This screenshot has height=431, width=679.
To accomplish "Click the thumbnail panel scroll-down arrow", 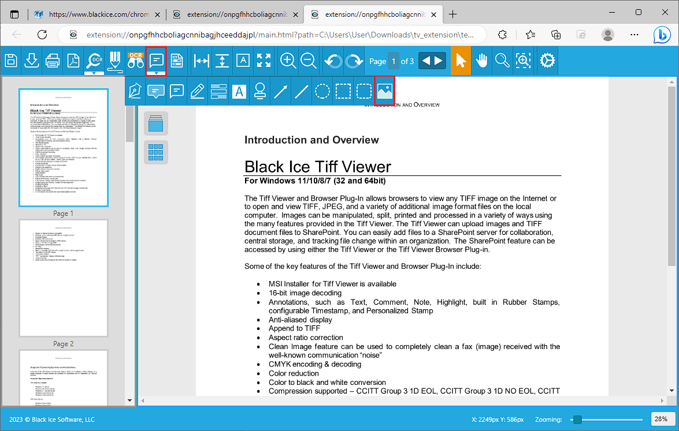I will (x=129, y=400).
